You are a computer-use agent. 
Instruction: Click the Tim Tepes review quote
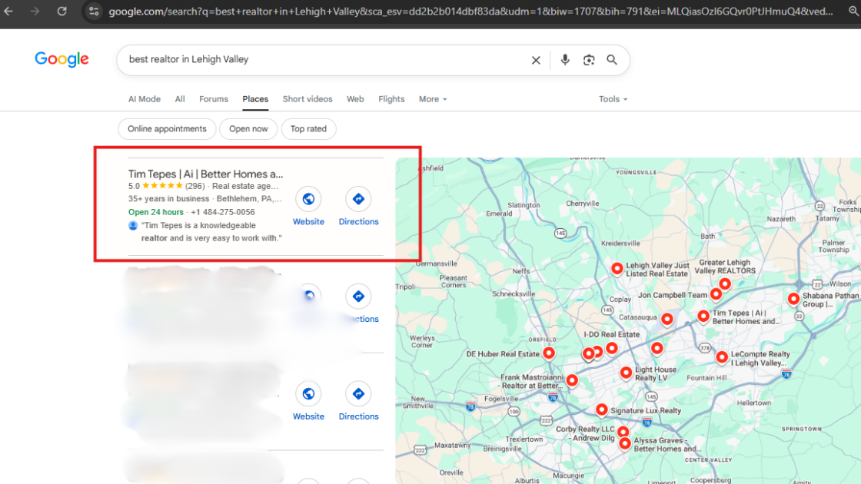coord(211,231)
